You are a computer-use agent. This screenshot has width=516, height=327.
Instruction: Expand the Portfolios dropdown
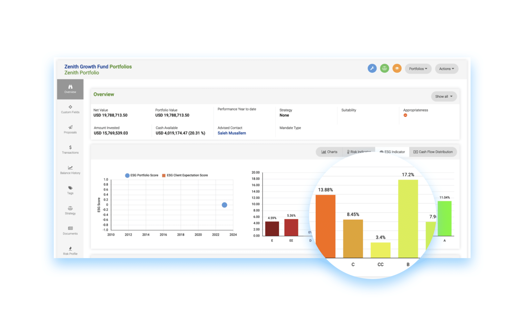pyautogui.click(x=418, y=69)
